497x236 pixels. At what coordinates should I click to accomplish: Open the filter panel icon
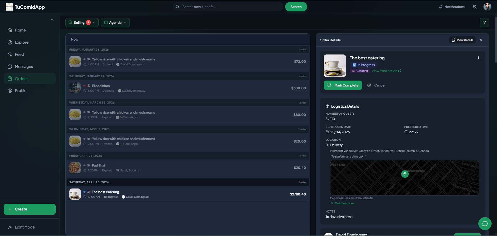[484, 22]
